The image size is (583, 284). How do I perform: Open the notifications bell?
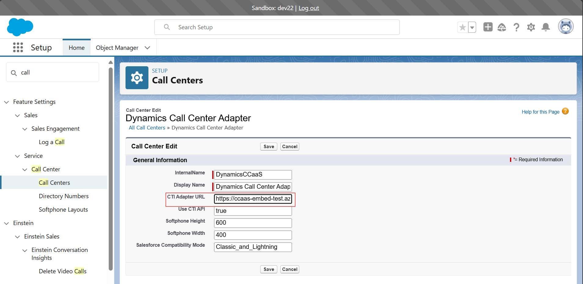coord(546,27)
